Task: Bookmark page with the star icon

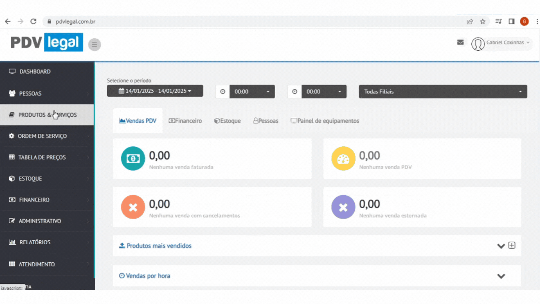Action: (483, 22)
